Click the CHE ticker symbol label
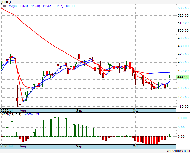Image resolution: width=190 pixels, height=153 pixels. [4, 6]
